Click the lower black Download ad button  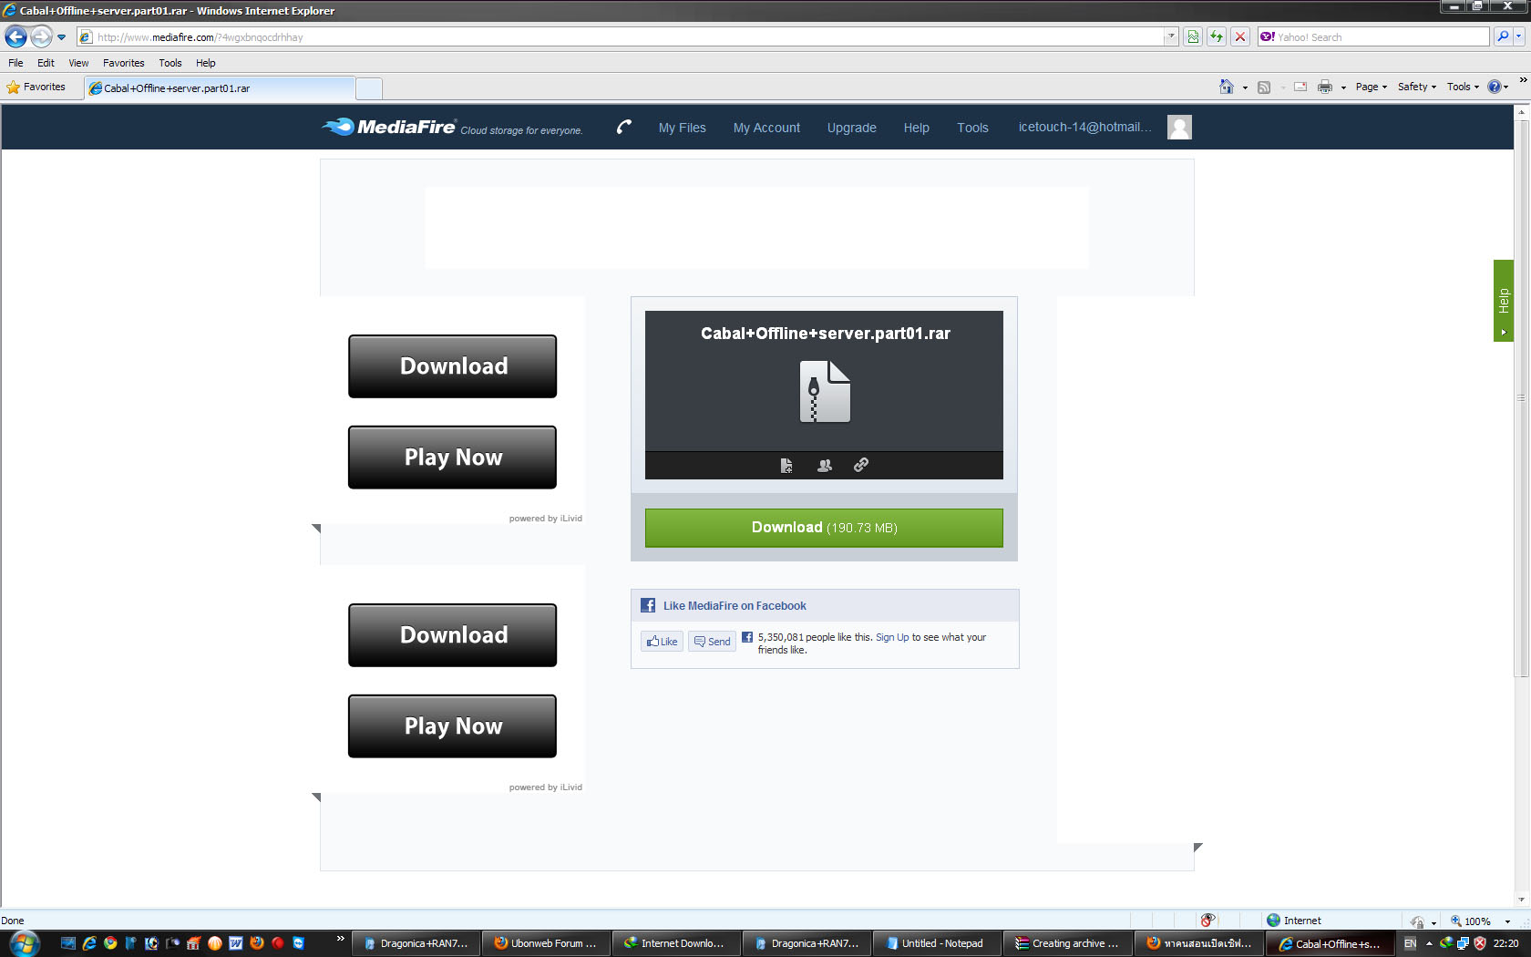click(452, 635)
